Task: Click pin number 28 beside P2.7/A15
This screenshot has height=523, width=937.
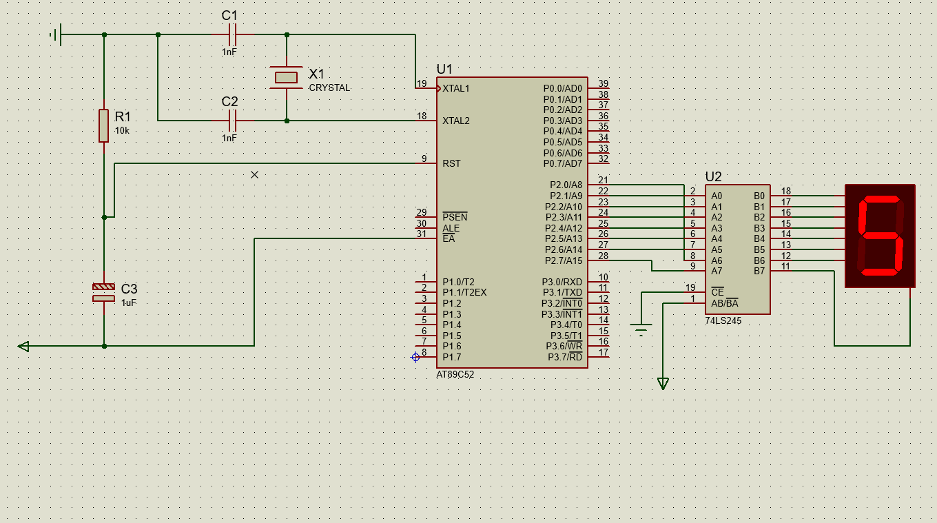Action: point(603,256)
